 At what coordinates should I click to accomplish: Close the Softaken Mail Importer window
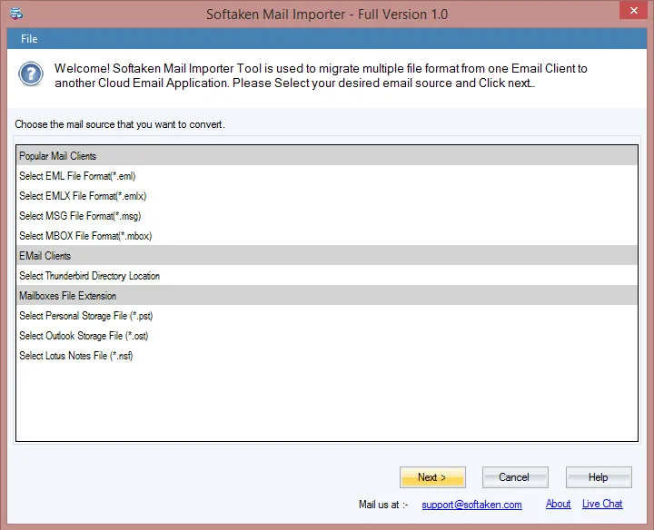tap(633, 10)
